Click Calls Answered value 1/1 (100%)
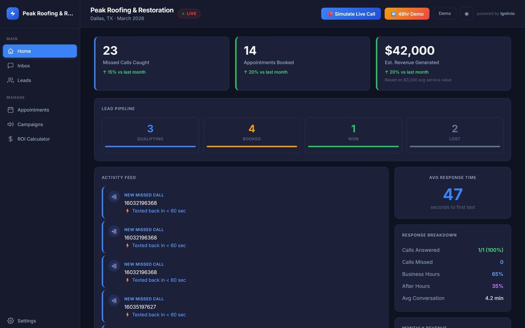The image size is (525, 328). [490, 250]
